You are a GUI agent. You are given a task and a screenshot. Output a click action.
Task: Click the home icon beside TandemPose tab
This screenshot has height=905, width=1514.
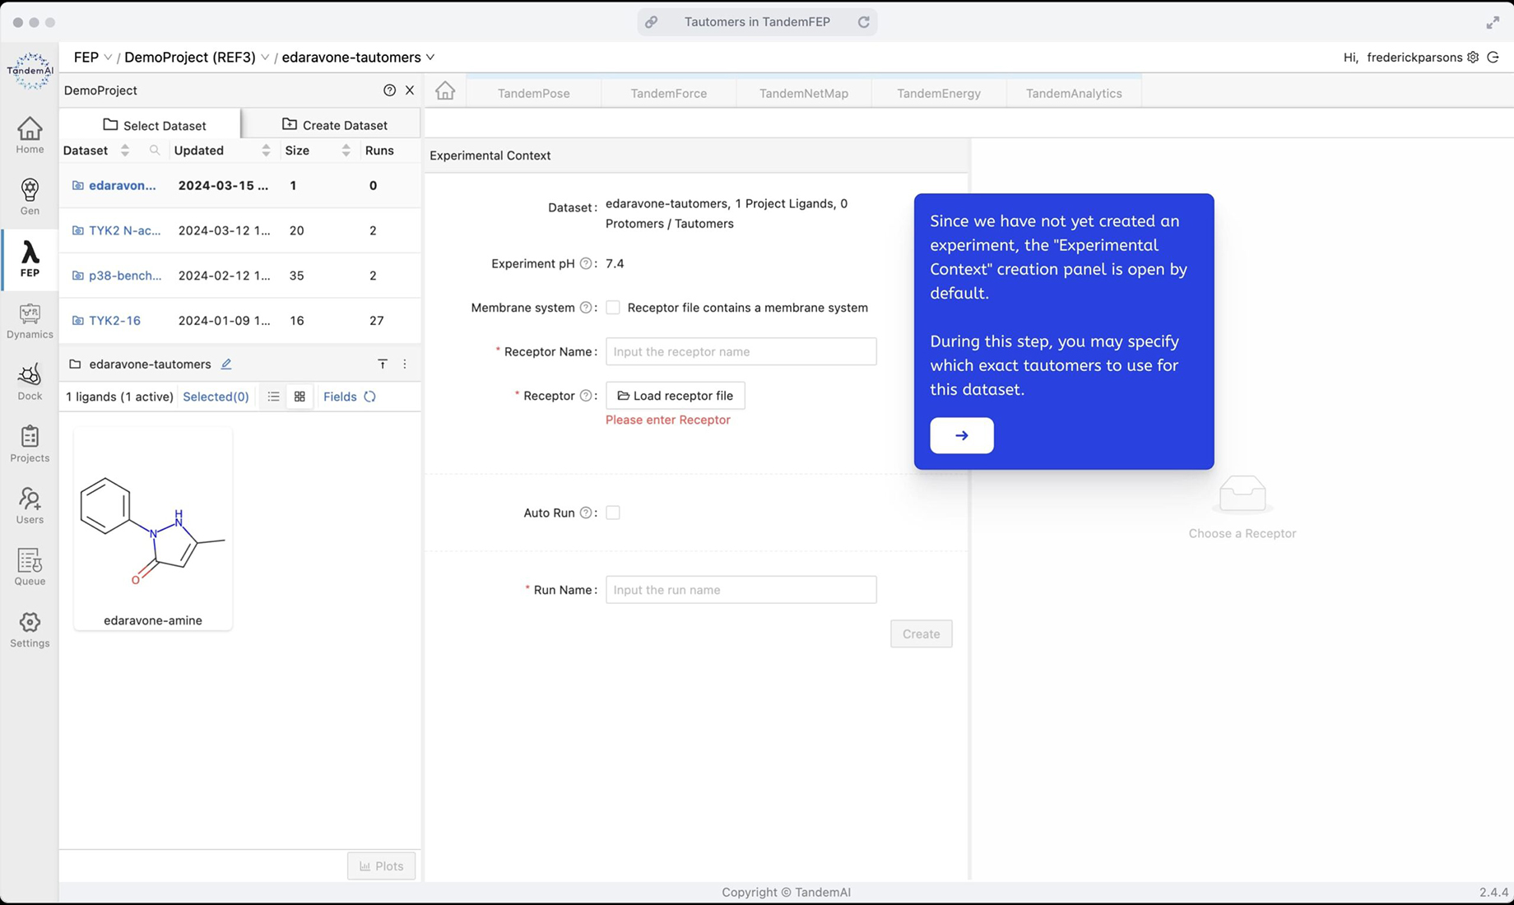click(x=445, y=91)
